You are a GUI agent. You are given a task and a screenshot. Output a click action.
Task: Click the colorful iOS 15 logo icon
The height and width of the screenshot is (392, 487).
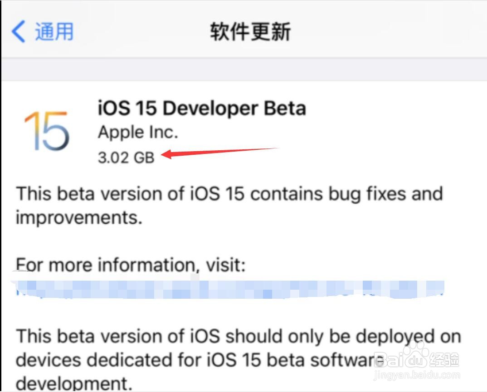[x=47, y=131]
